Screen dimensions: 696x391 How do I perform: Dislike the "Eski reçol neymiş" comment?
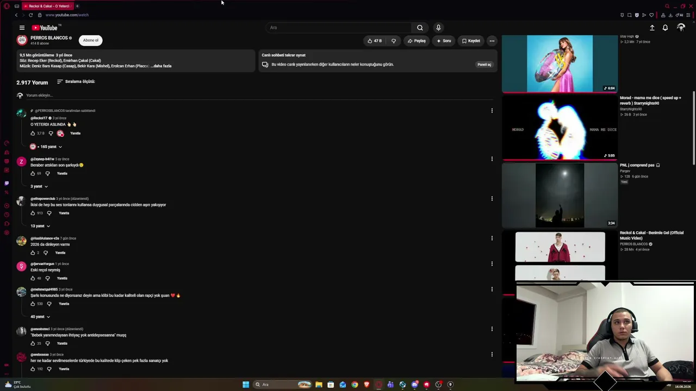tap(47, 279)
